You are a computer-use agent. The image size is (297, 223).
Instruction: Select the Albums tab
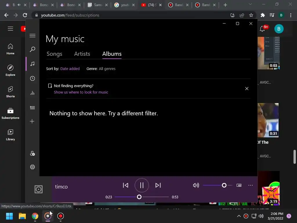click(x=112, y=54)
